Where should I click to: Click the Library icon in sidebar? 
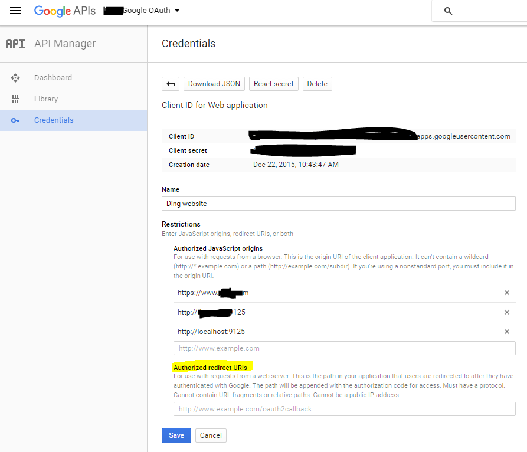click(x=15, y=99)
